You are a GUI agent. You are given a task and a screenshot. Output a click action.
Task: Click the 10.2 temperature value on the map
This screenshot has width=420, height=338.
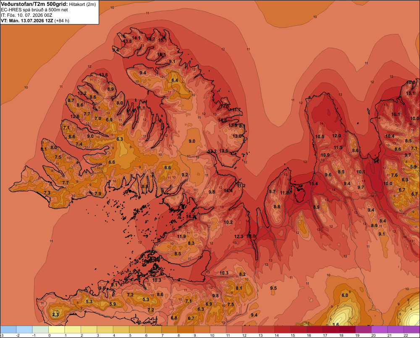coord(228,222)
